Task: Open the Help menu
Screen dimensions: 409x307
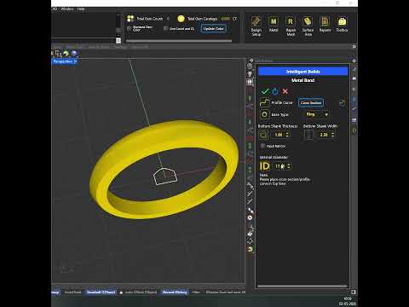Action: (x=81, y=9)
